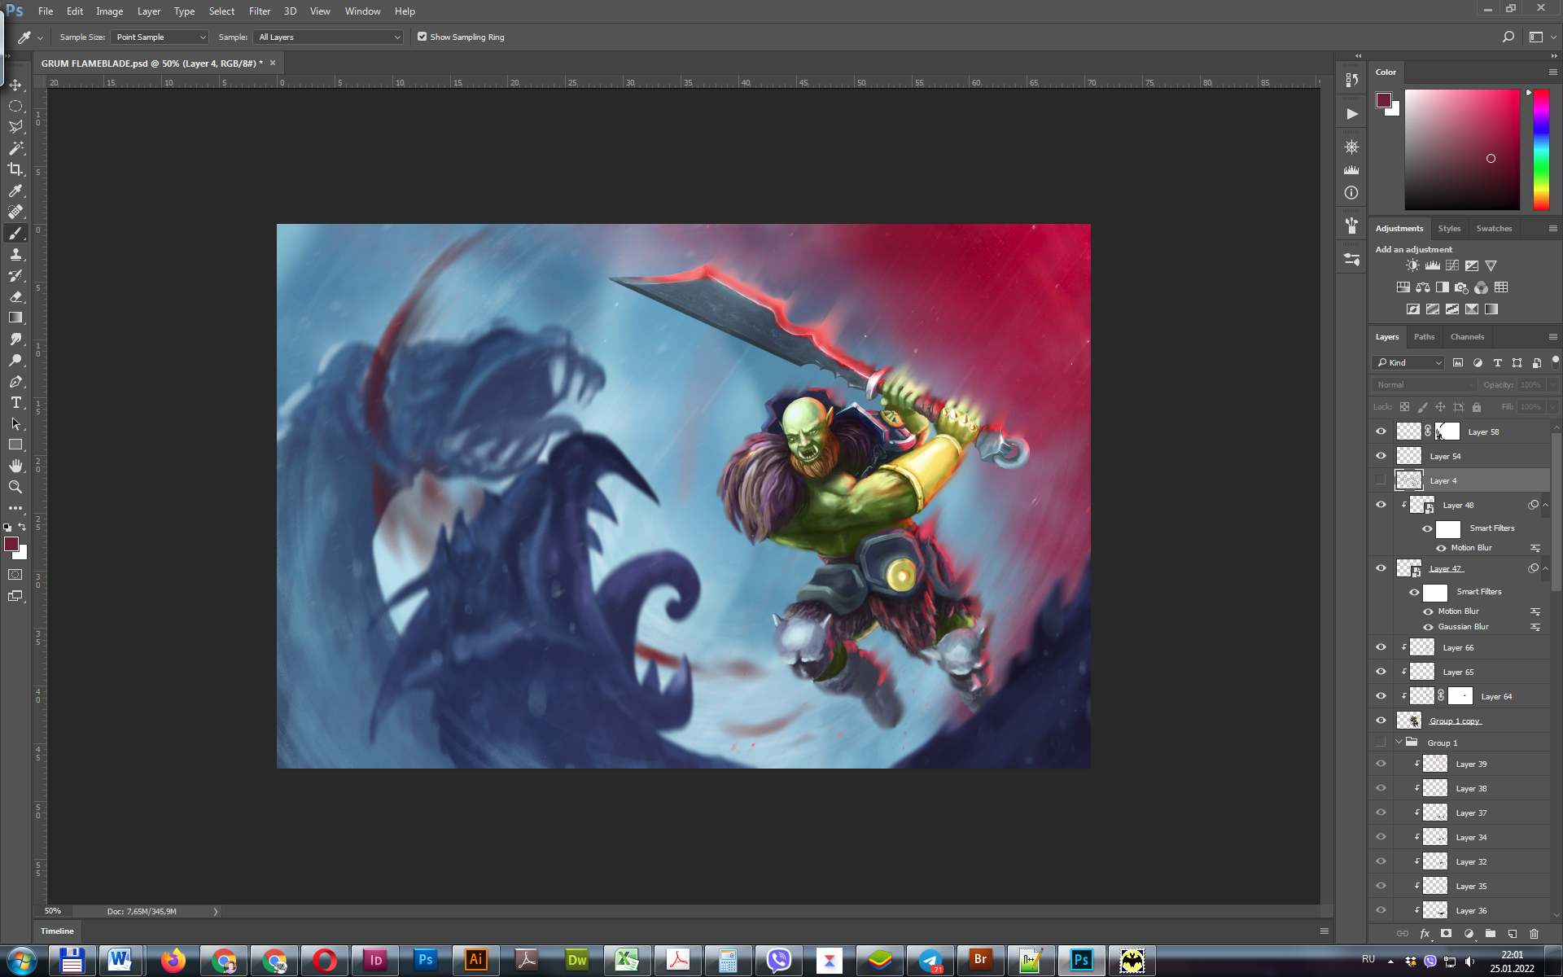Viewport: 1563px width, 977px height.
Task: Click the search icon in options bar
Action: [x=1508, y=37]
